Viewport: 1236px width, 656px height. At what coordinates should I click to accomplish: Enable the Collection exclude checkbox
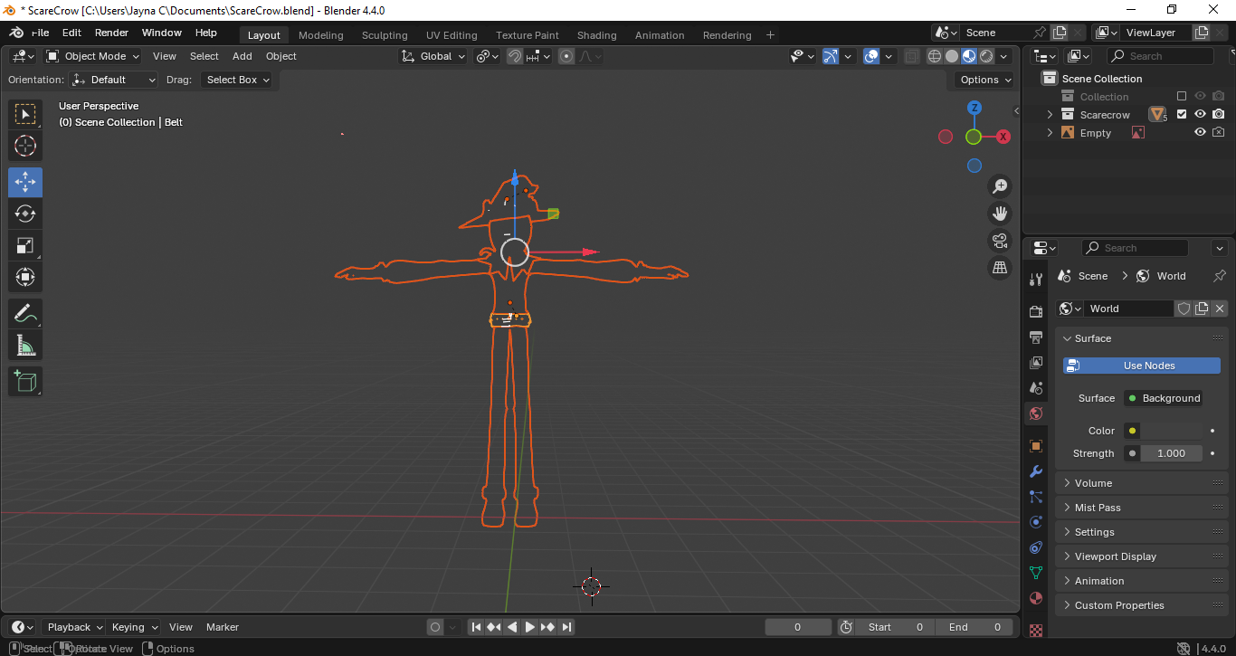point(1182,97)
